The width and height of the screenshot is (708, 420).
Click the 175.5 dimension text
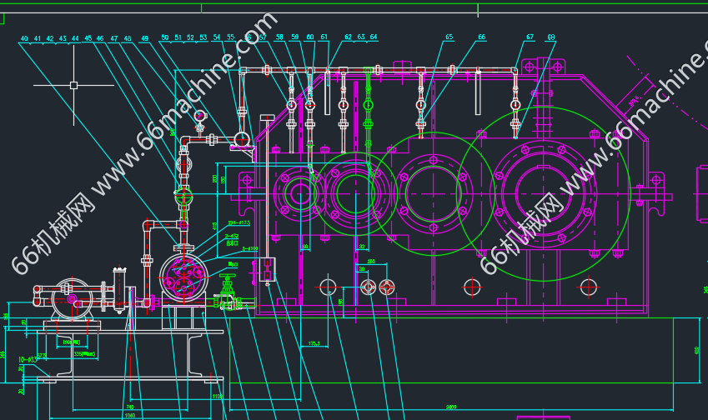(314, 342)
